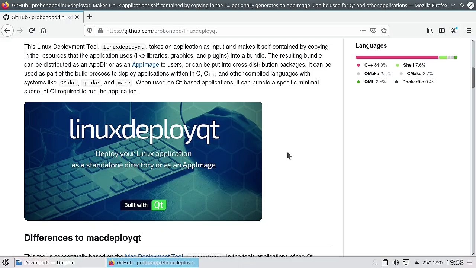Follow the AppImage link
Screen dimensions: 476x268
pos(145,64)
